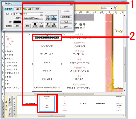Select the pink headings part thumbnail
Screen dimensions: 136x119
point(65,103)
